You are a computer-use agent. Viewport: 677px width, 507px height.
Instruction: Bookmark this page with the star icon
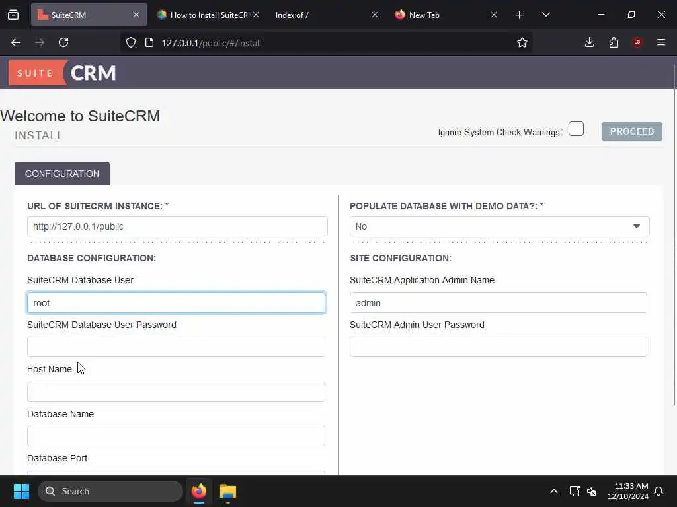pyautogui.click(x=522, y=42)
